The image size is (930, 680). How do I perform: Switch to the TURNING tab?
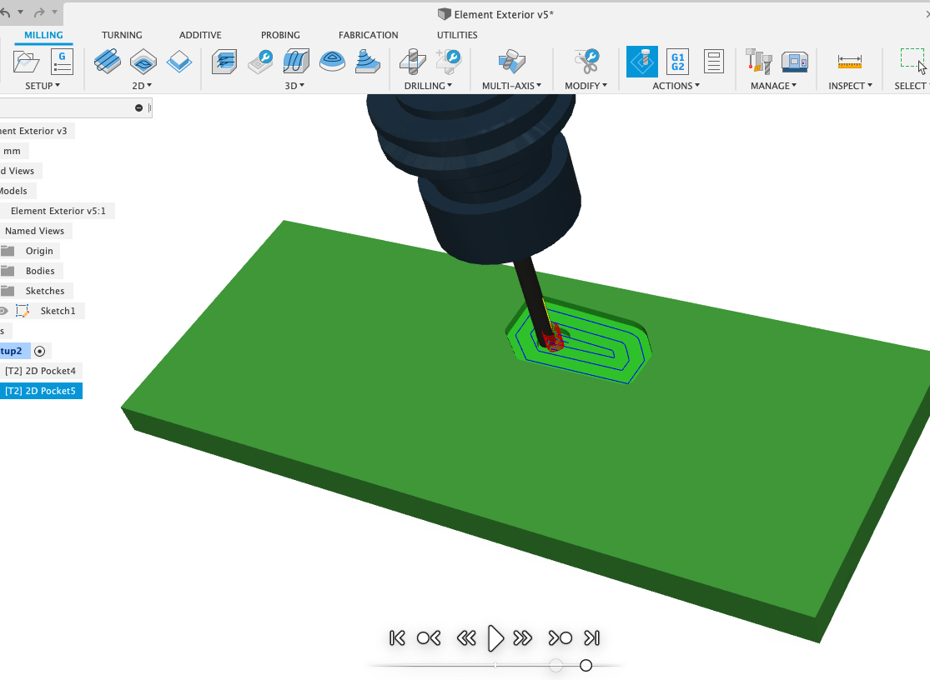pos(122,35)
